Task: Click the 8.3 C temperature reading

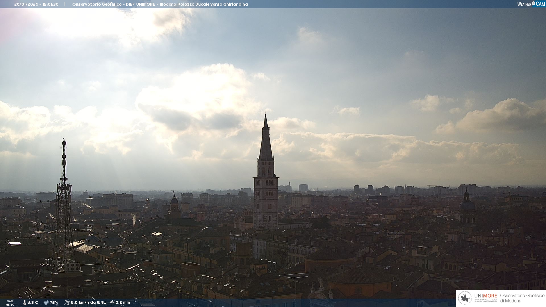Action: tap(33, 302)
